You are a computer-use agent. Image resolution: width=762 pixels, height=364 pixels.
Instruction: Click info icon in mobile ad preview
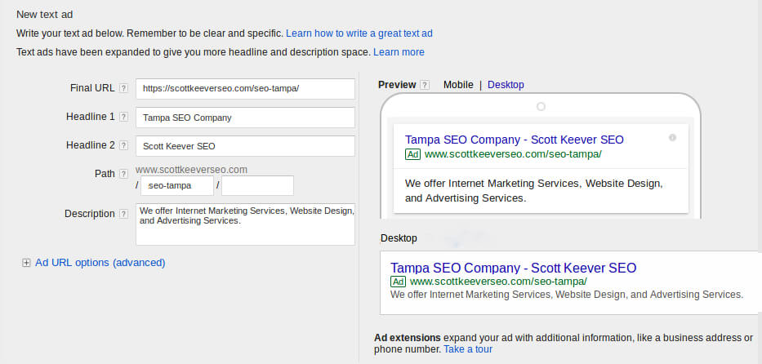pos(673,138)
